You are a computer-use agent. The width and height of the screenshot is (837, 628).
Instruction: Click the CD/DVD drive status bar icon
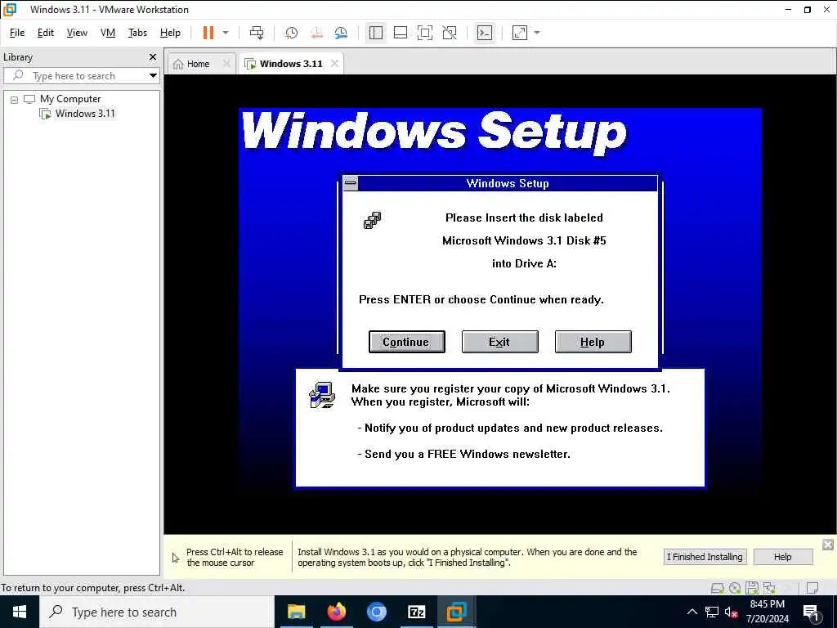tap(735, 588)
